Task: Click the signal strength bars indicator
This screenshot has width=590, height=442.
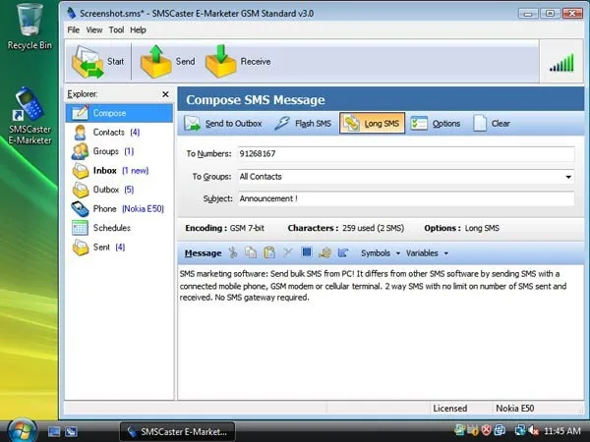Action: click(x=561, y=63)
